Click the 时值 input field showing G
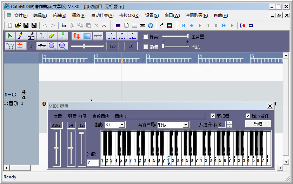Viewport: 293px width, 184px height. click(x=93, y=163)
